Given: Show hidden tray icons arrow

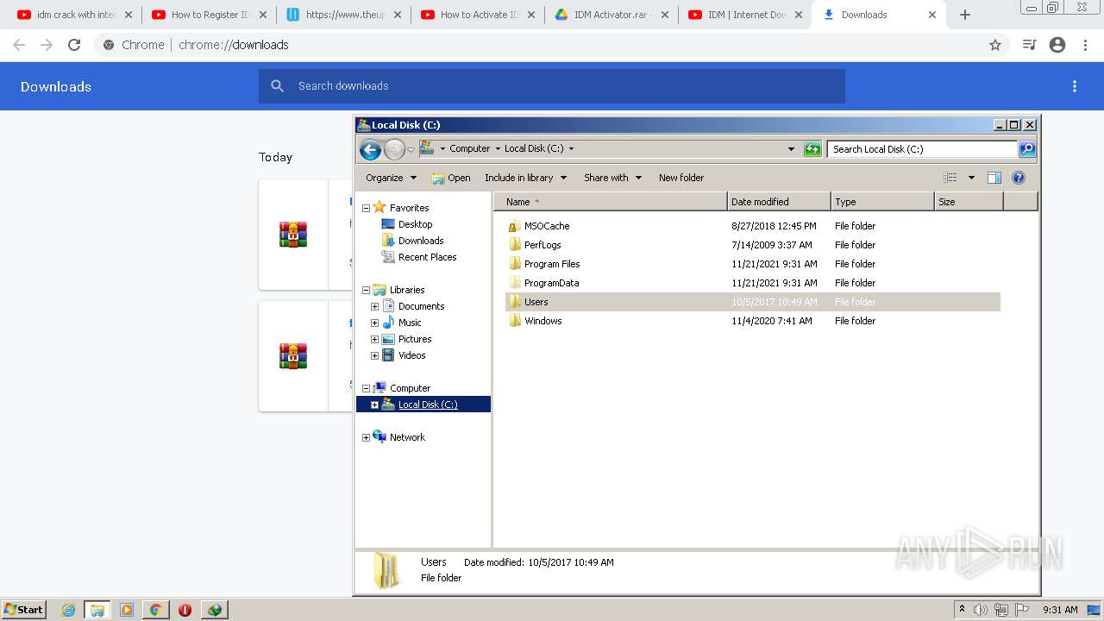Looking at the screenshot, I should click(962, 609).
